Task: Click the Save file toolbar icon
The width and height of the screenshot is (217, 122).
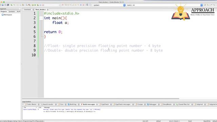Action: tap(5, 5)
